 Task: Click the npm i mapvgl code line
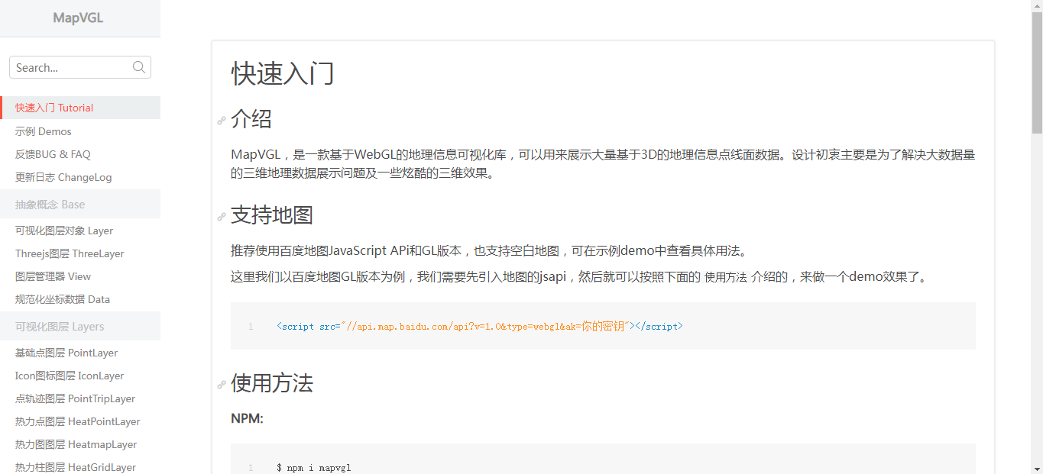click(x=313, y=467)
